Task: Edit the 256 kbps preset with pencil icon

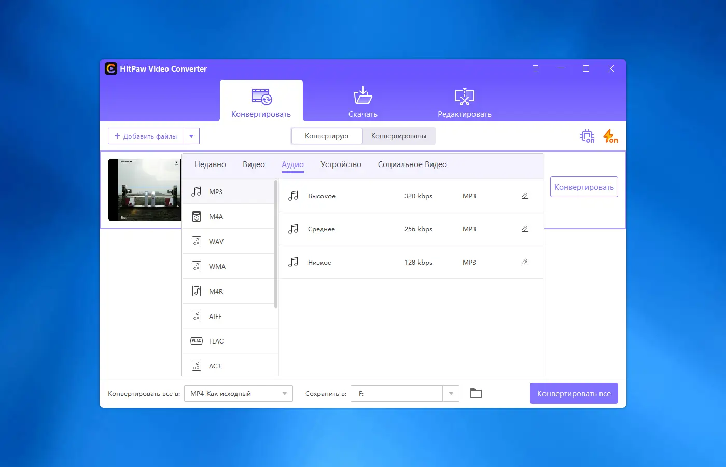Action: point(525,229)
